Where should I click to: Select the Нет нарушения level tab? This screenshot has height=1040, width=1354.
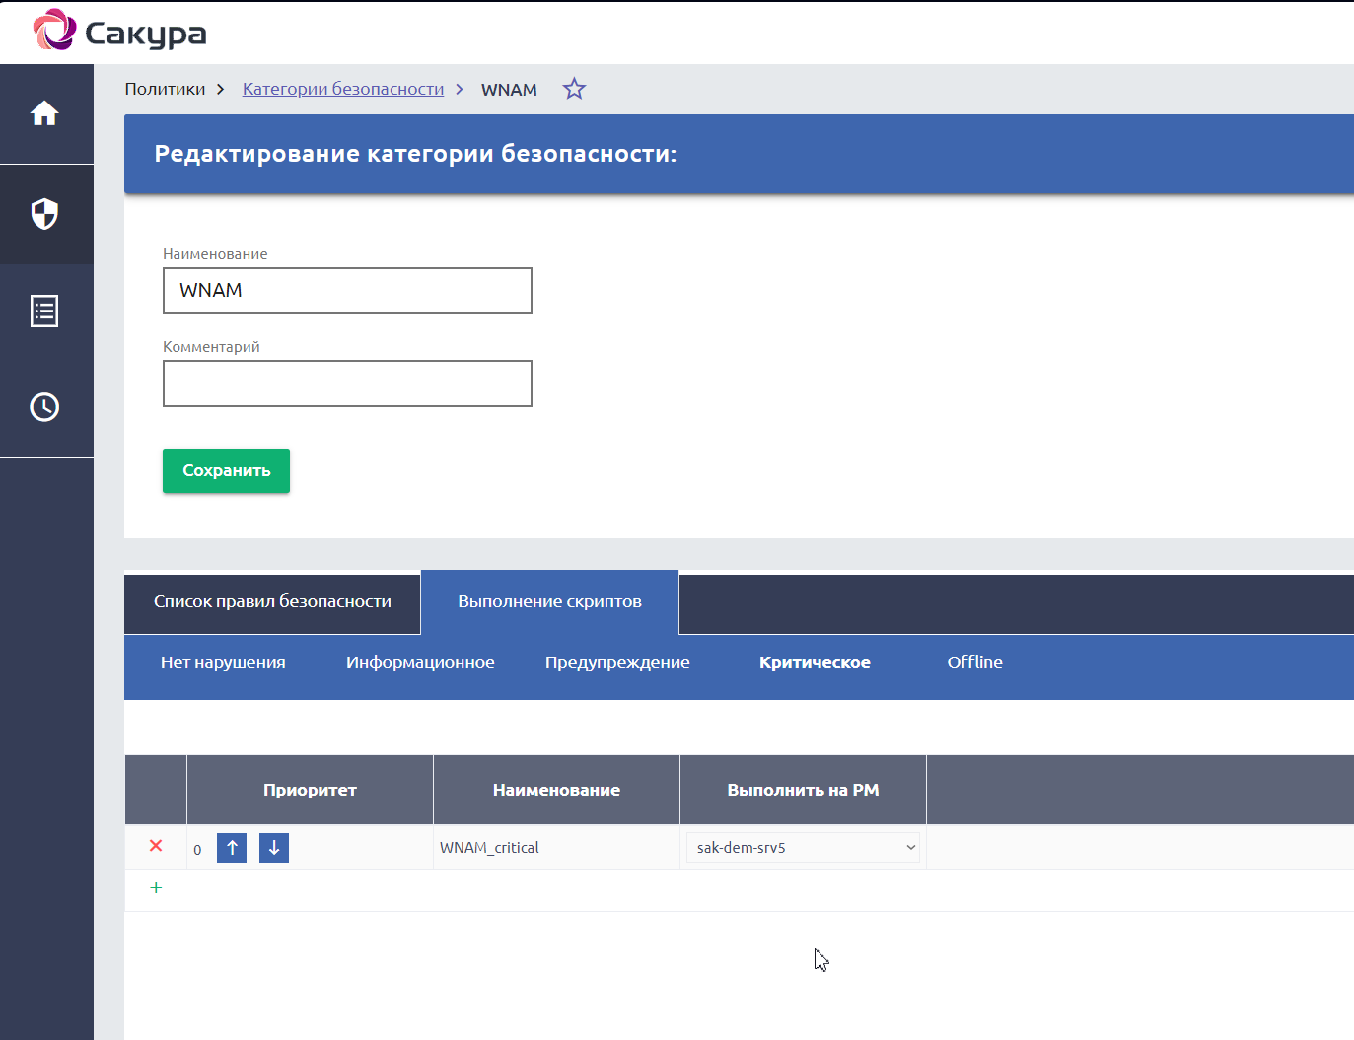click(223, 662)
